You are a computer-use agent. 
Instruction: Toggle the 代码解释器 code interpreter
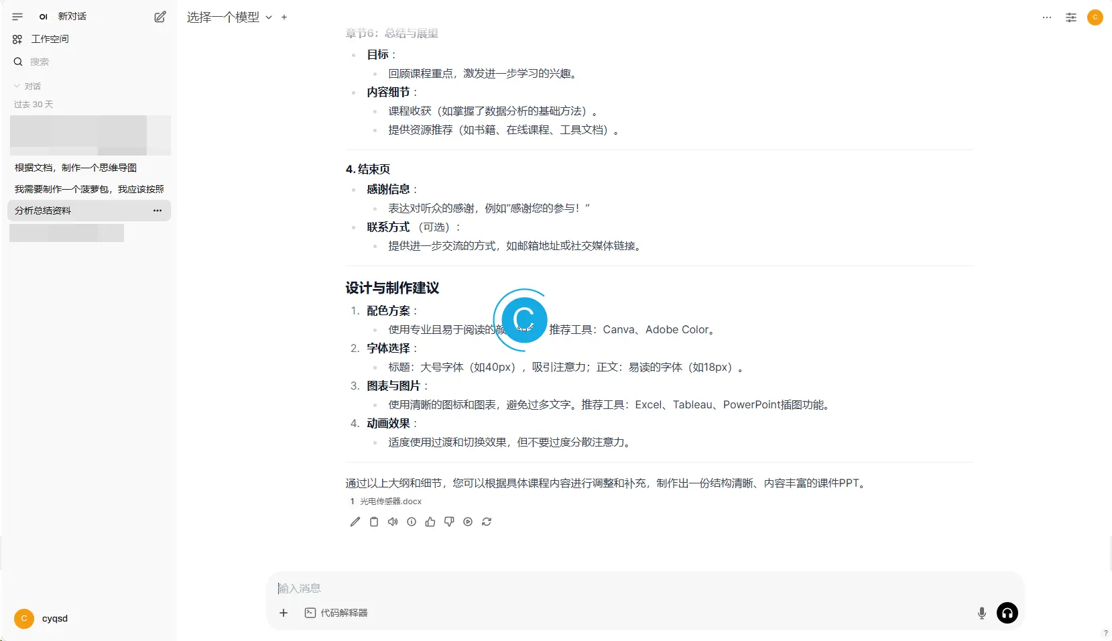tap(336, 613)
